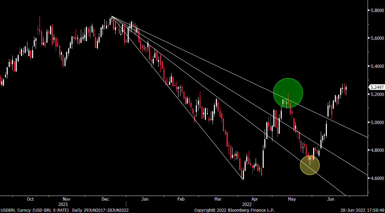
Task: Click the 5.2497 last price label
Action: point(377,87)
